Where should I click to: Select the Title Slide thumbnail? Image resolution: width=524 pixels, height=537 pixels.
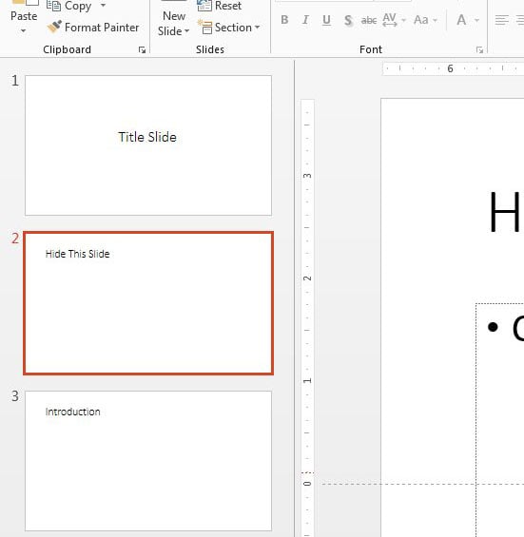pos(148,145)
